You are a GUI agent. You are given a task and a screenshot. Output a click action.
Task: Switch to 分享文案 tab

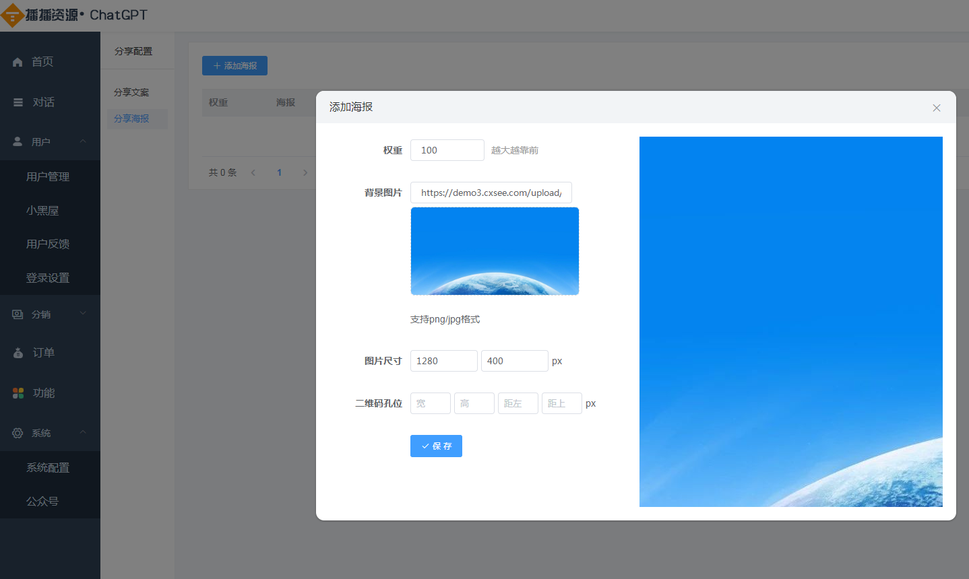(x=137, y=92)
